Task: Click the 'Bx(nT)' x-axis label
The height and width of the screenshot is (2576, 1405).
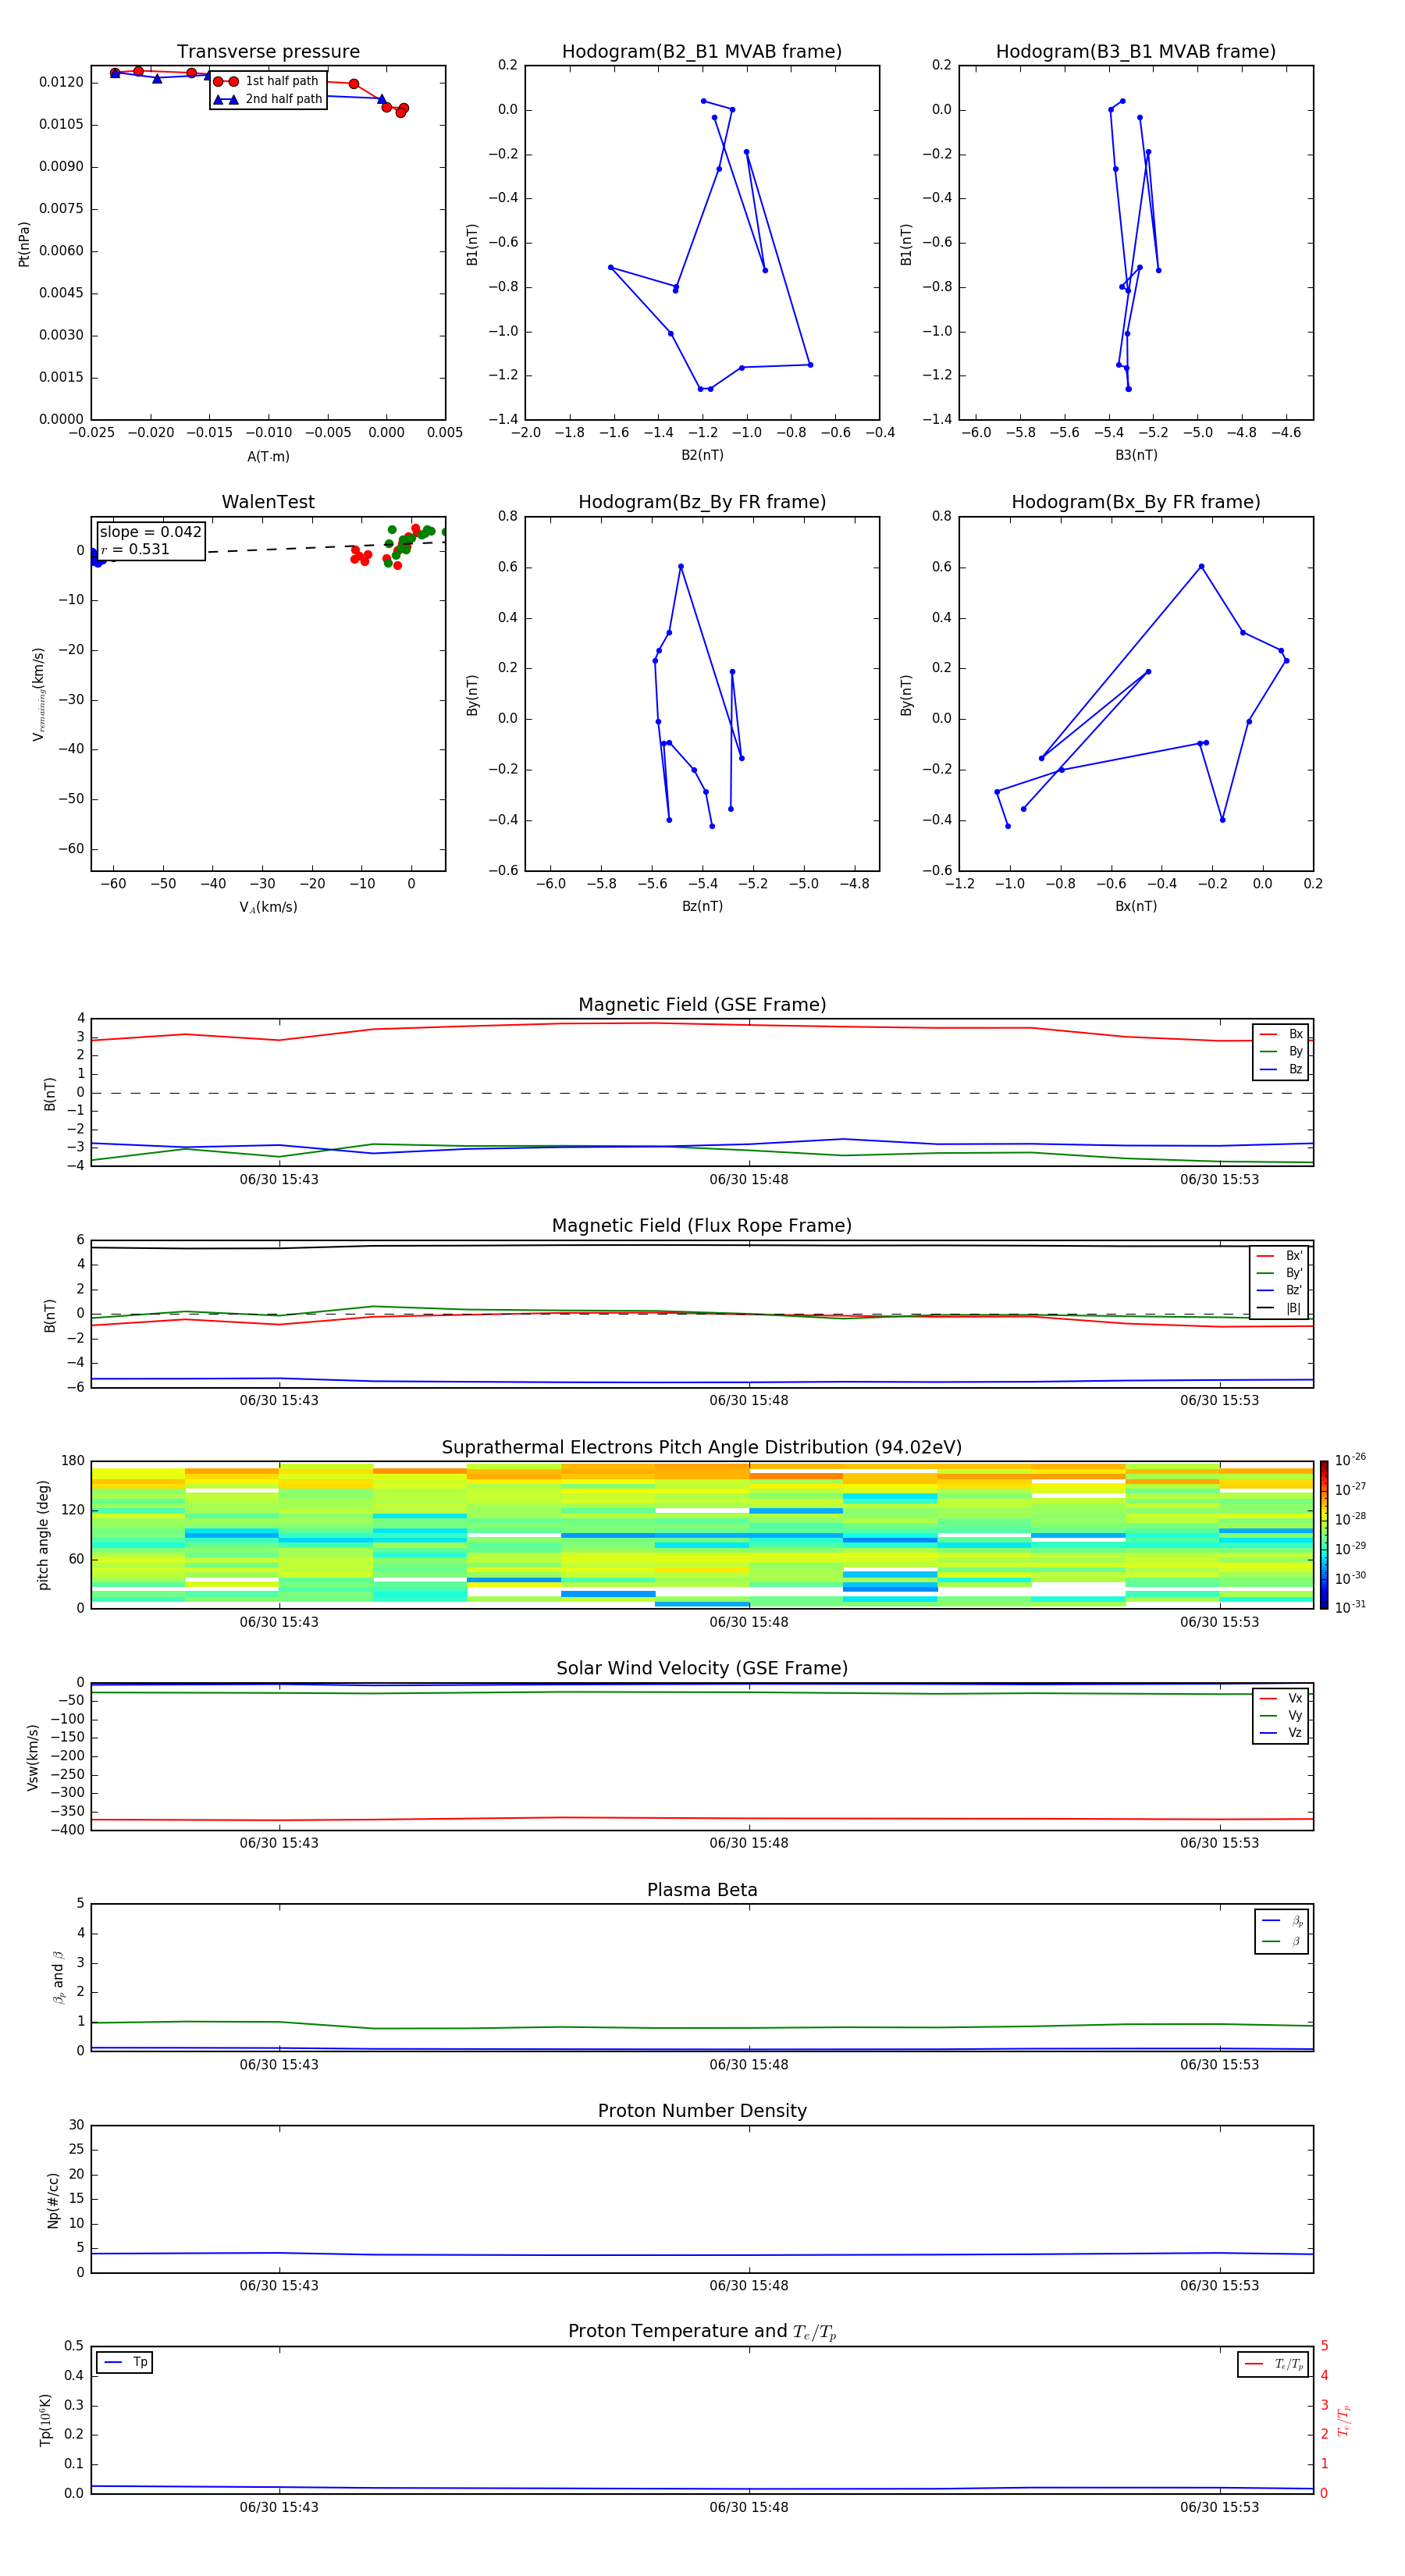Action: [x=1136, y=906]
